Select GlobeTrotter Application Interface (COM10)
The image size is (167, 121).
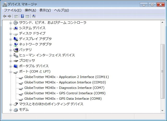click(x=65, y=82)
